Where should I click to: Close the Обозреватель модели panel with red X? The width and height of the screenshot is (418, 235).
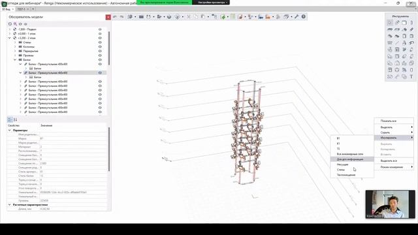(x=108, y=17)
